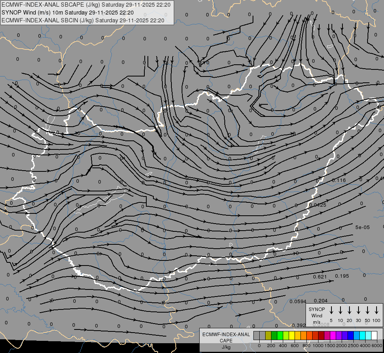Image resolution: width=384 pixels, height=353 pixels.
Task: Pick the cyan swatch before 4000 tick
Action: click(x=362, y=335)
